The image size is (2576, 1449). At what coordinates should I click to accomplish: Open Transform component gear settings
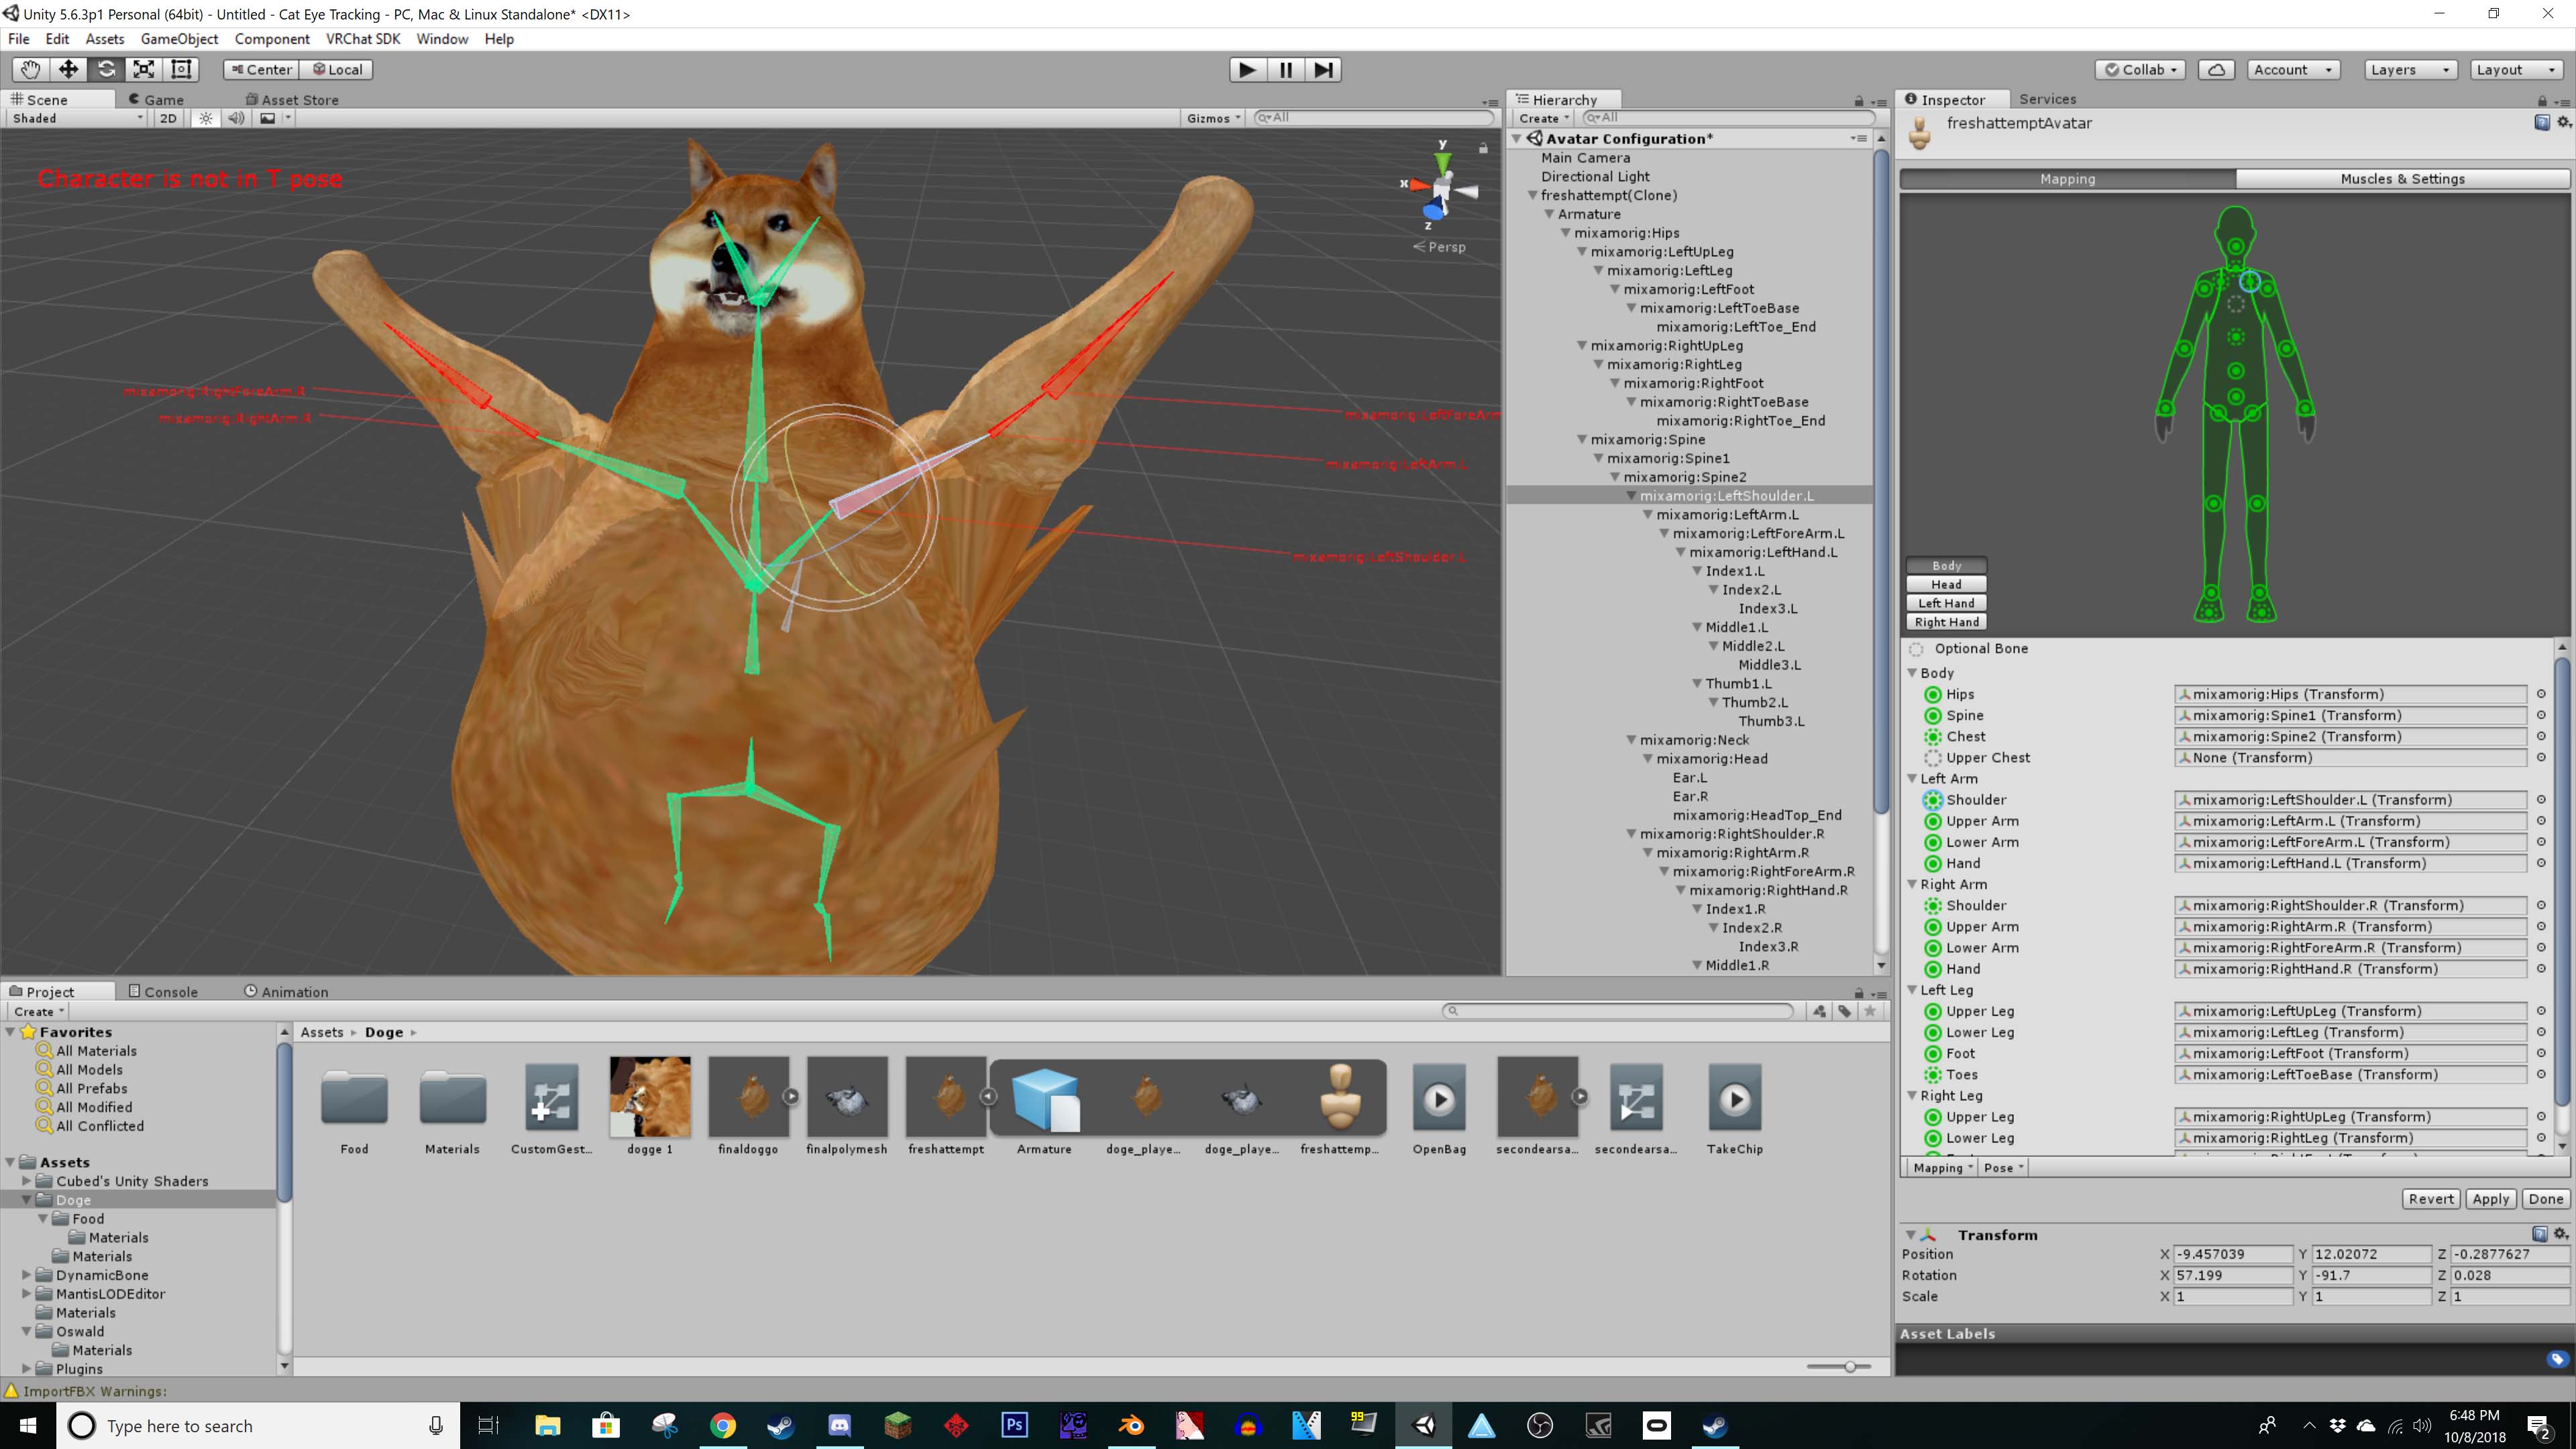coord(2561,1234)
